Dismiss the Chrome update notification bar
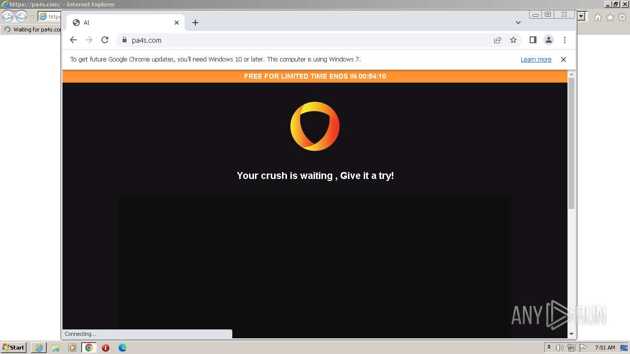This screenshot has width=630, height=354. point(564,59)
